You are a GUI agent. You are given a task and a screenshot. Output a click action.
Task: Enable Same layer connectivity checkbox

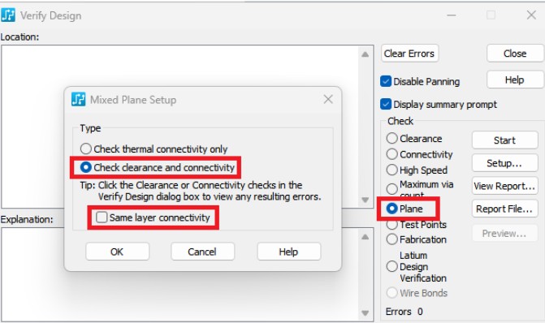(102, 217)
